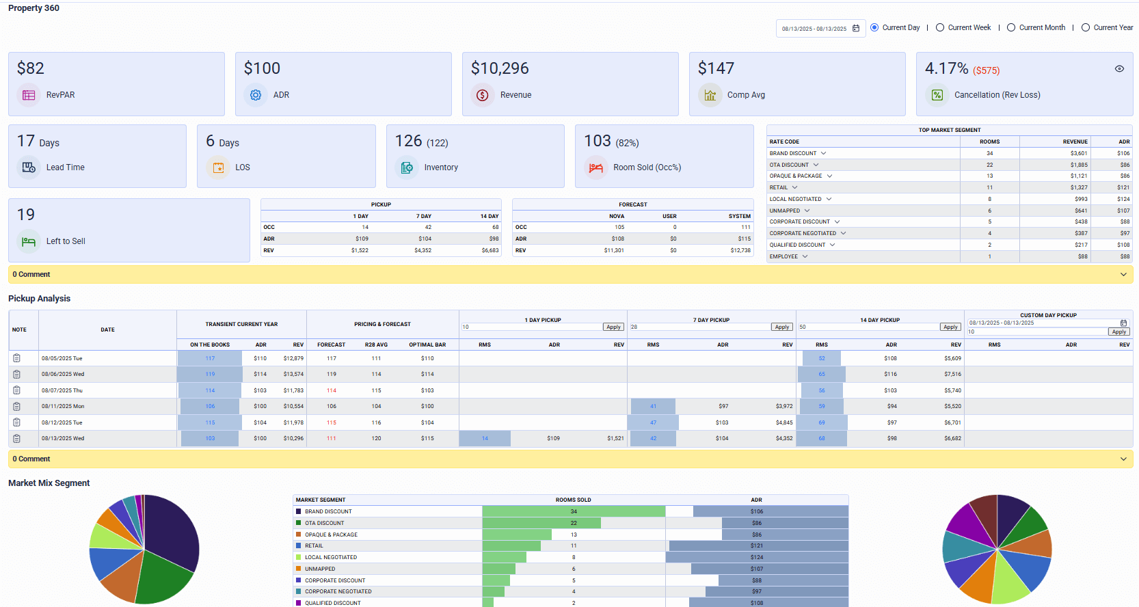The height and width of the screenshot is (607, 1139).
Task: Click the ADR gear icon
Action: [x=256, y=96]
